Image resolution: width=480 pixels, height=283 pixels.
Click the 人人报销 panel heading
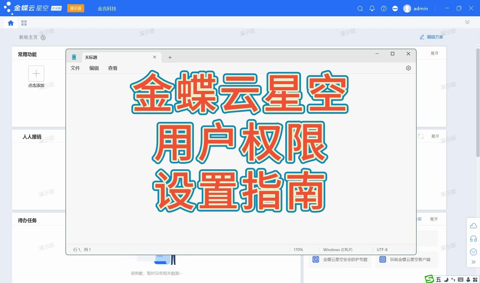(x=32, y=137)
